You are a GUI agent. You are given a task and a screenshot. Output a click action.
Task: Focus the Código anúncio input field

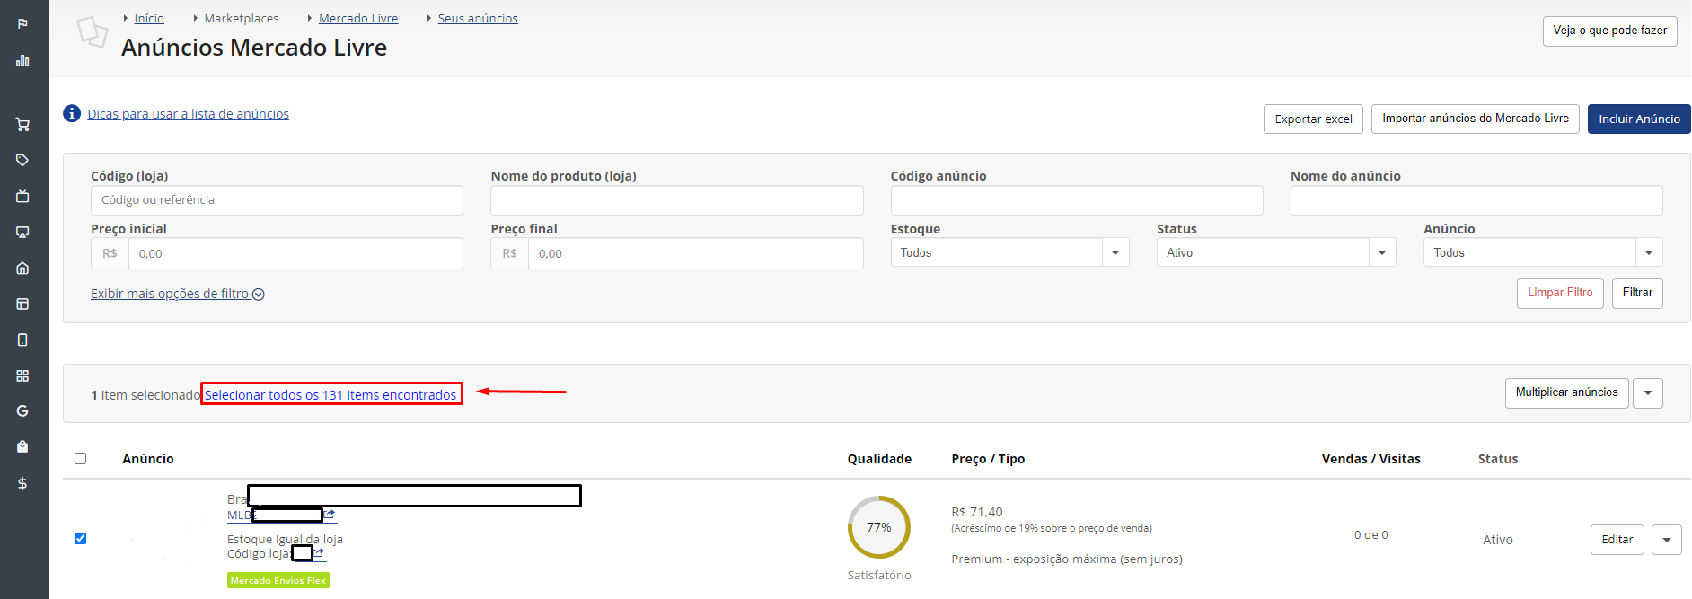coord(1077,200)
